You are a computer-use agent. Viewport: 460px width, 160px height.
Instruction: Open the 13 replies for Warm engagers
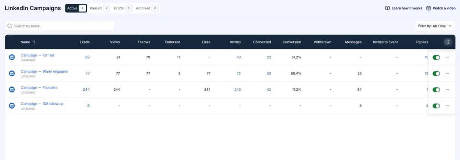[426, 73]
